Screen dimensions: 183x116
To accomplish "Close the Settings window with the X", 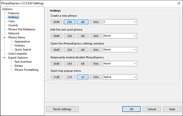I will pyautogui.click(x=179, y=3).
